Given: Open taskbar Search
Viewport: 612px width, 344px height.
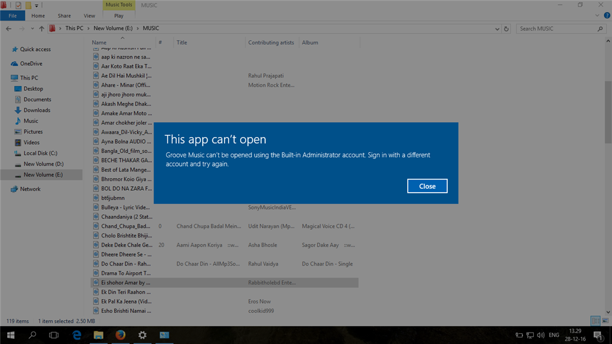Looking at the screenshot, I should 32,335.
